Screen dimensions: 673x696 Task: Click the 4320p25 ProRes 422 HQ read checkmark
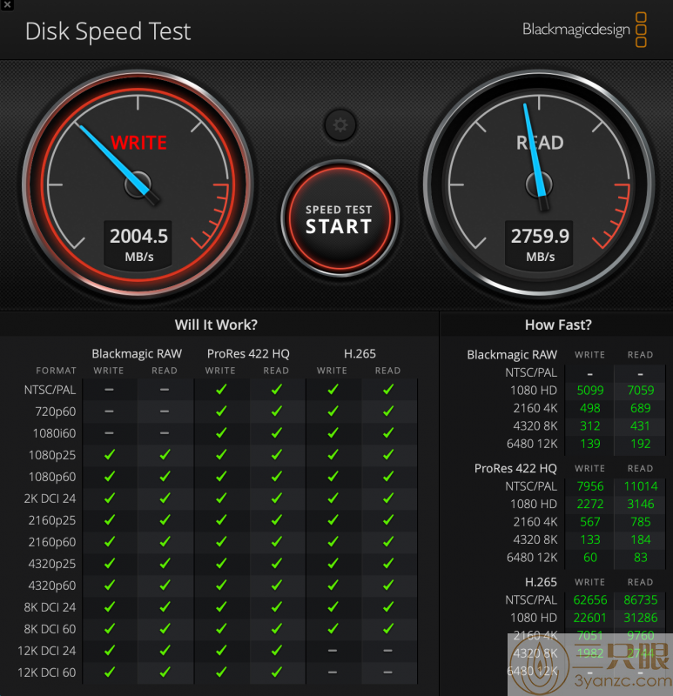pos(276,564)
